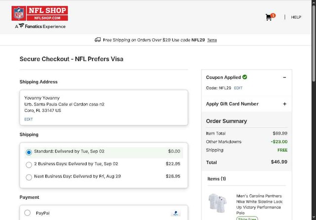Click the $46.99 total amount
The image size is (316, 220).
pos(279,162)
